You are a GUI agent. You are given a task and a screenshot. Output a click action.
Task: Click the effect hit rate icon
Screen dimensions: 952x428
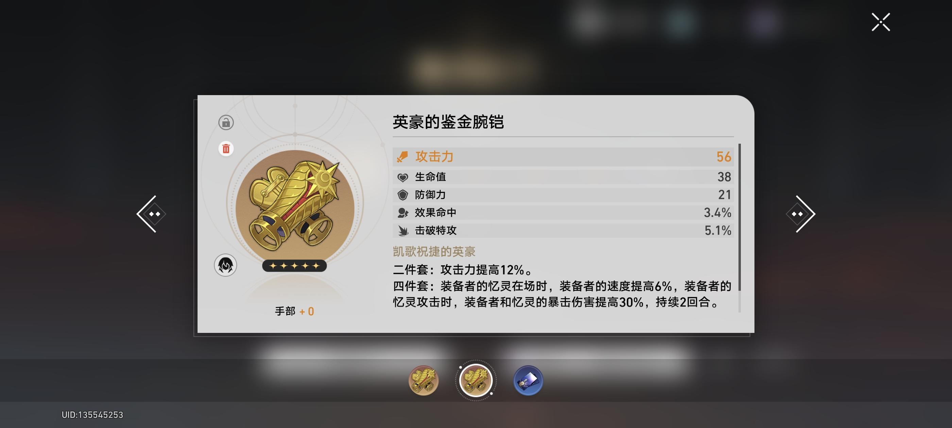point(403,213)
